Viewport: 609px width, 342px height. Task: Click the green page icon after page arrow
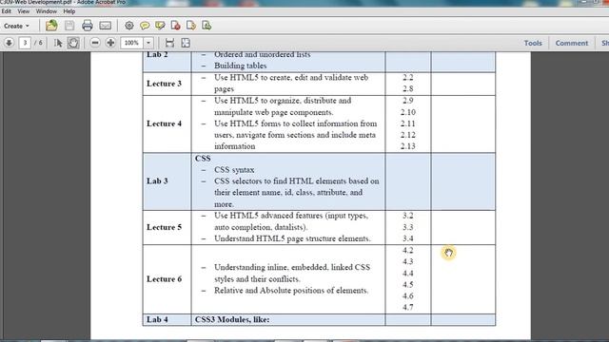(x=206, y=26)
